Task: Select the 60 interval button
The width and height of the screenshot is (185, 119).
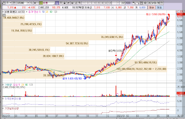Action: (x=106, y=3)
